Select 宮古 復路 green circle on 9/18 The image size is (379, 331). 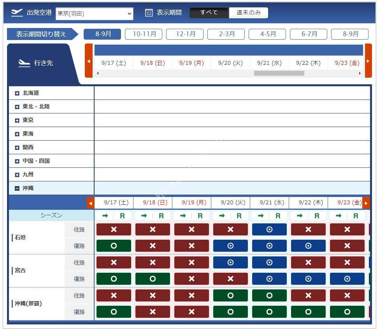(153, 279)
